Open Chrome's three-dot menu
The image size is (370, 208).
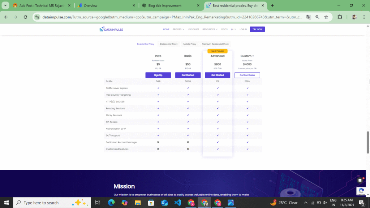(363, 17)
